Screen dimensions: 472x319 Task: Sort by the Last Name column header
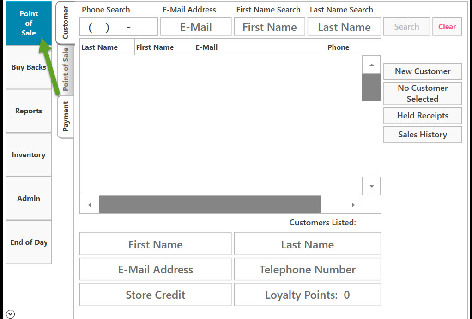click(x=107, y=47)
